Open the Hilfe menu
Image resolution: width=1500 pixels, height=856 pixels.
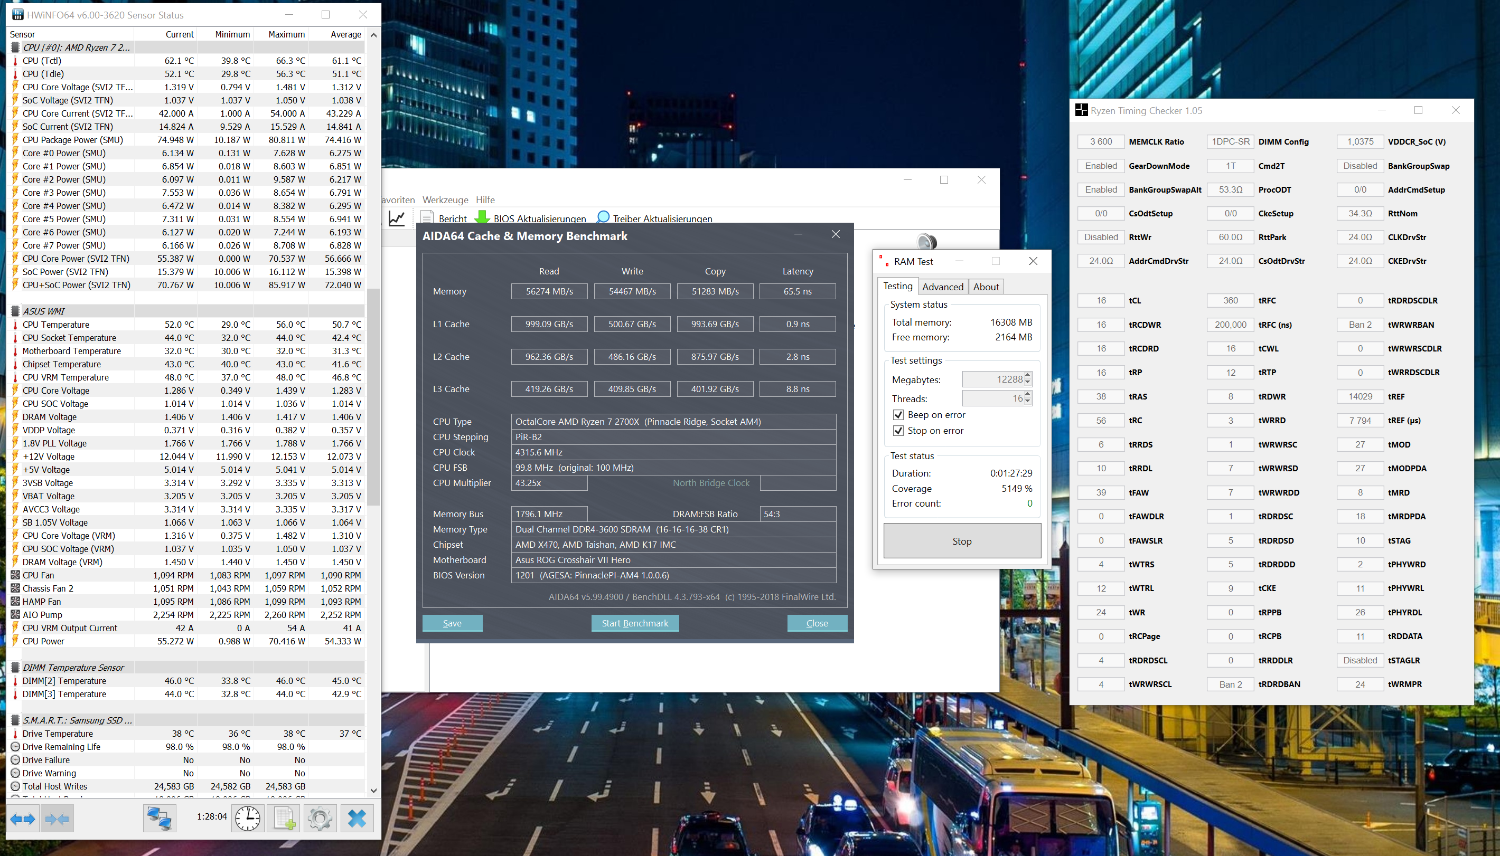click(x=485, y=200)
